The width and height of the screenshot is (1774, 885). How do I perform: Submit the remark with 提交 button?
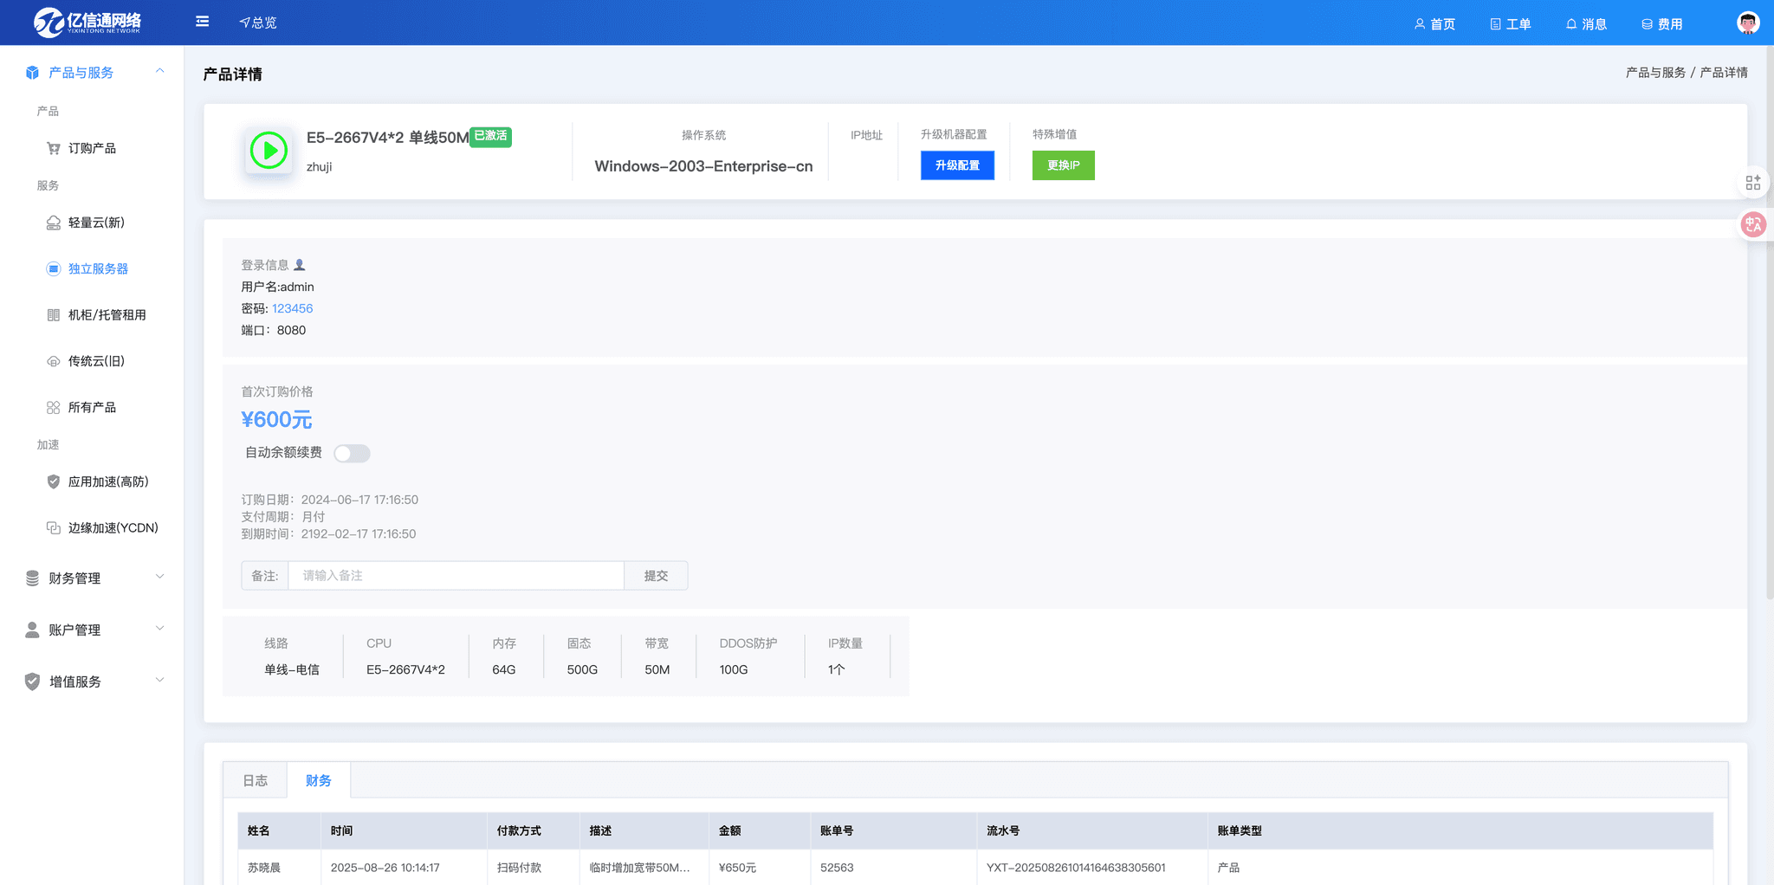(x=656, y=576)
